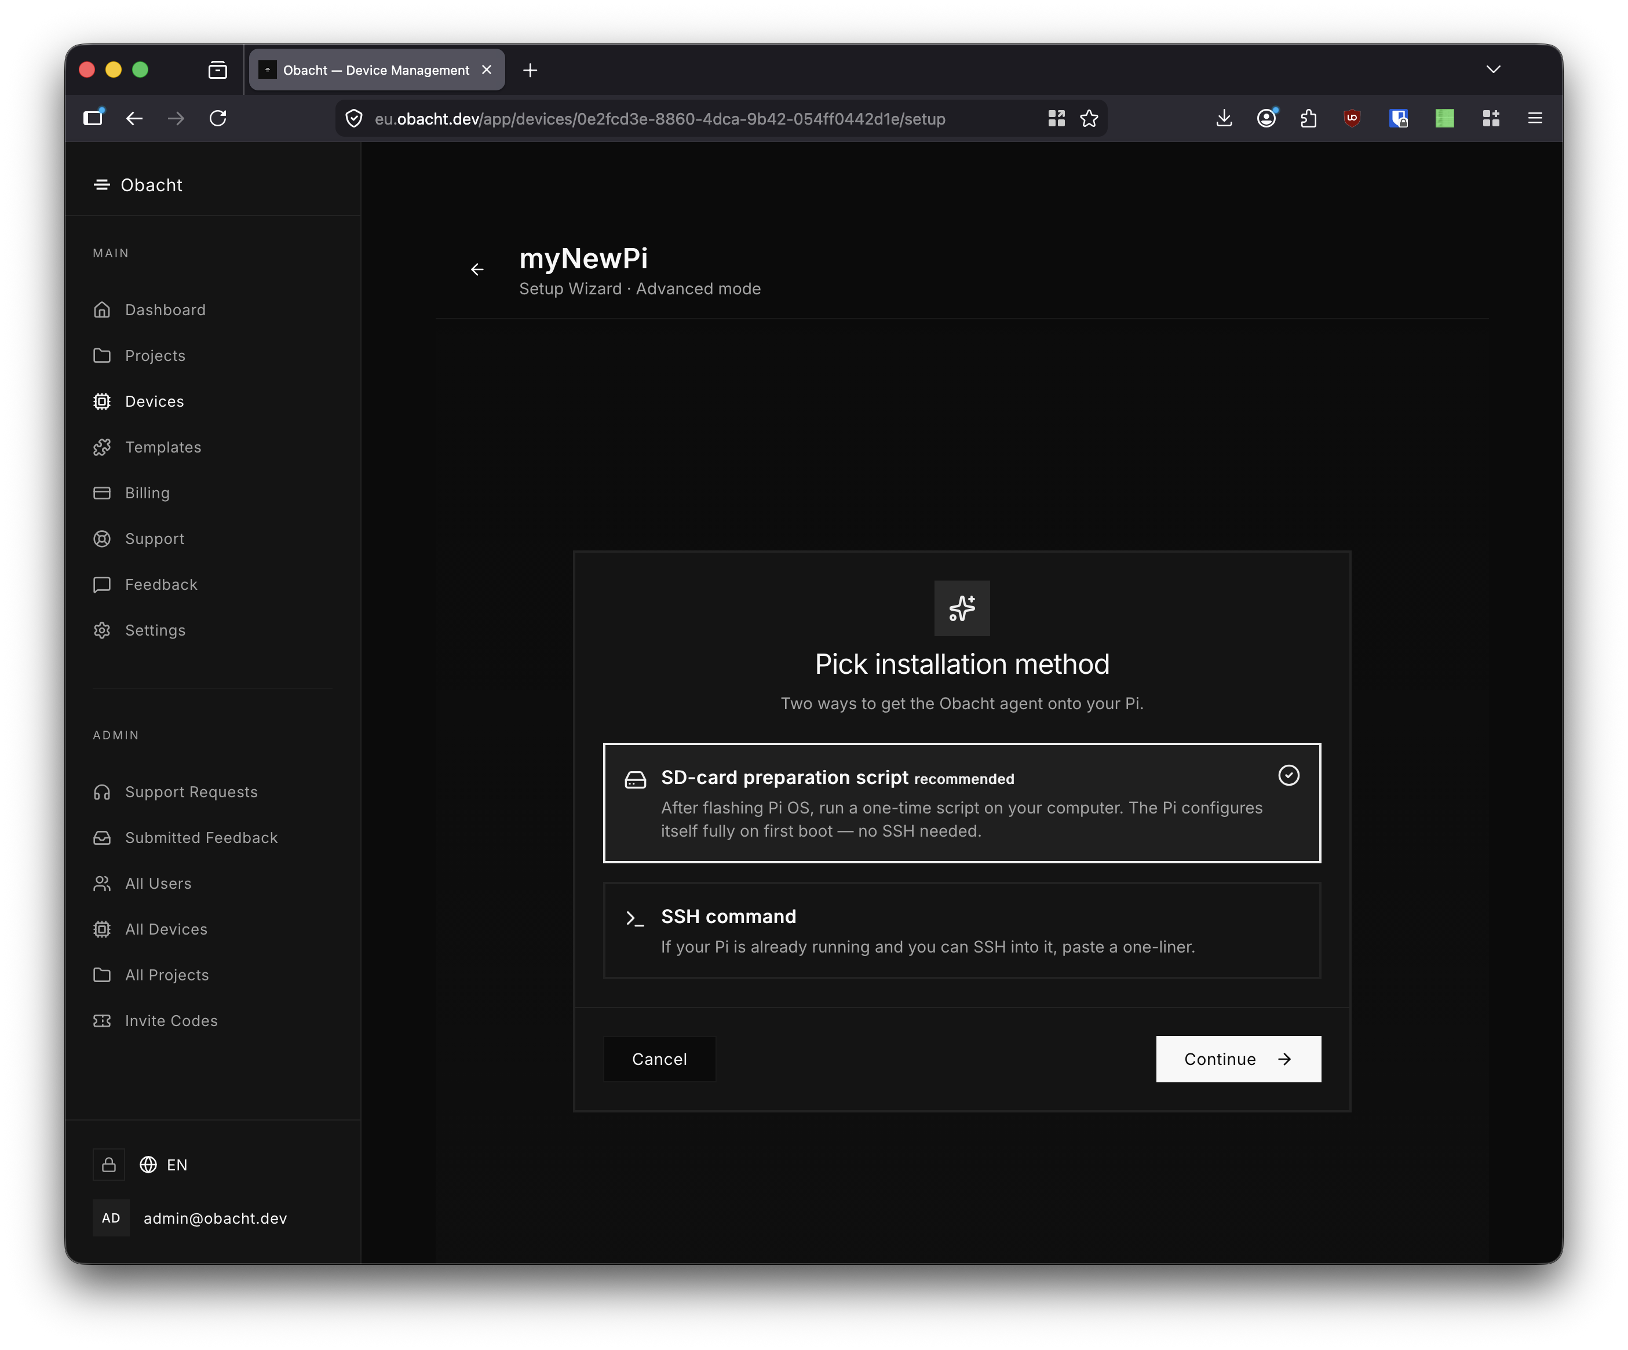Screen dimensions: 1628x1350
Task: Click the green square extension icon
Action: (x=1444, y=118)
